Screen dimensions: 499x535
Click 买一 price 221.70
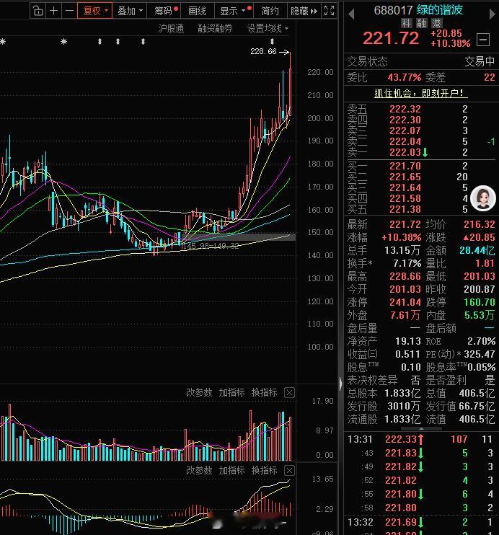405,166
